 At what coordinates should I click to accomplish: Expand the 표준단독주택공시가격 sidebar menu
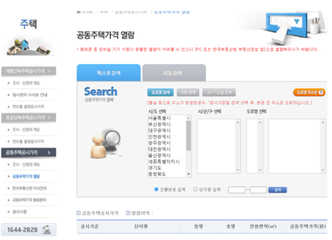coord(29,118)
